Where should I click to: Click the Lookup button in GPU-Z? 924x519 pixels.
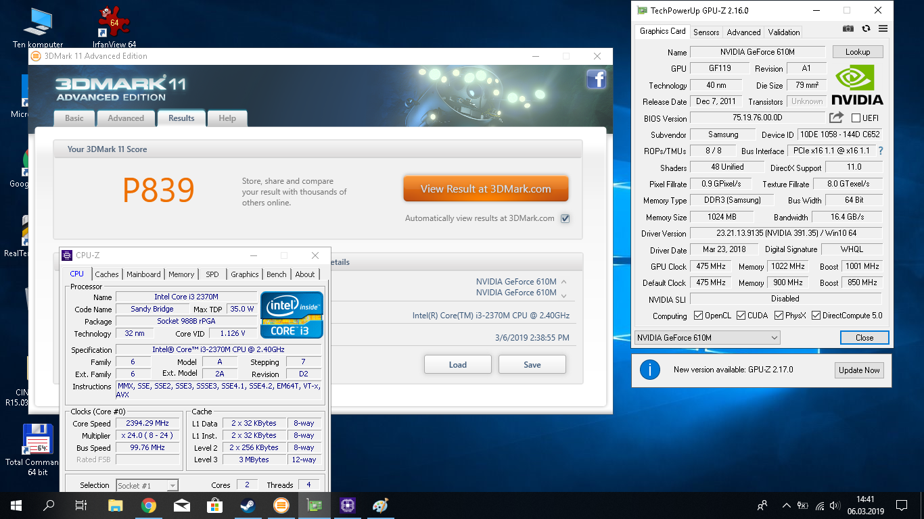tap(858, 52)
